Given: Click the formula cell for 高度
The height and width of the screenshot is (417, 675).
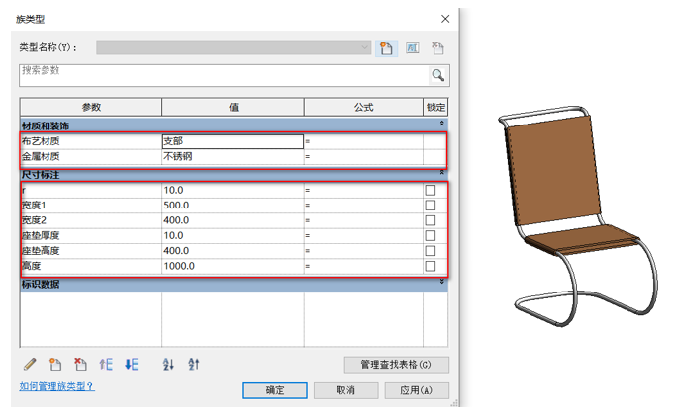Looking at the screenshot, I should point(364,266).
